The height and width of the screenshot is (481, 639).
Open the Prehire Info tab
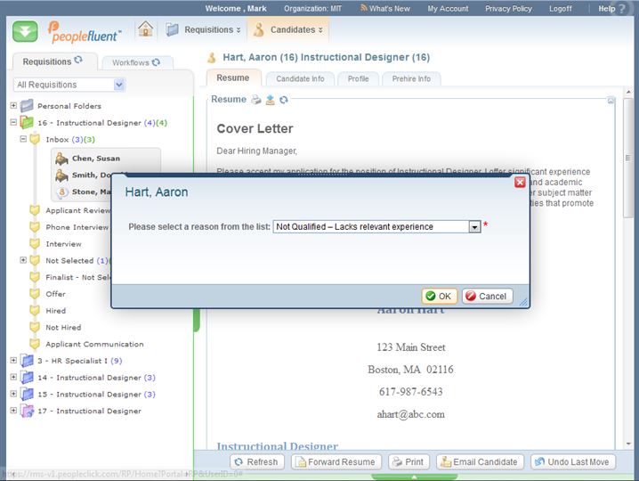[411, 78]
